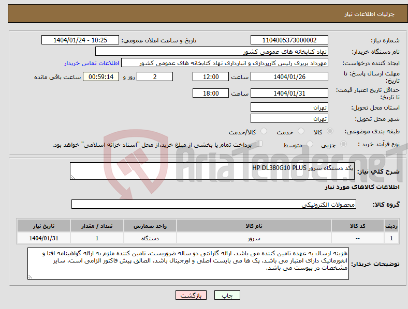This screenshot has width=408, height=309.
Task: Click the چاپ (print) button
Action: (227, 295)
